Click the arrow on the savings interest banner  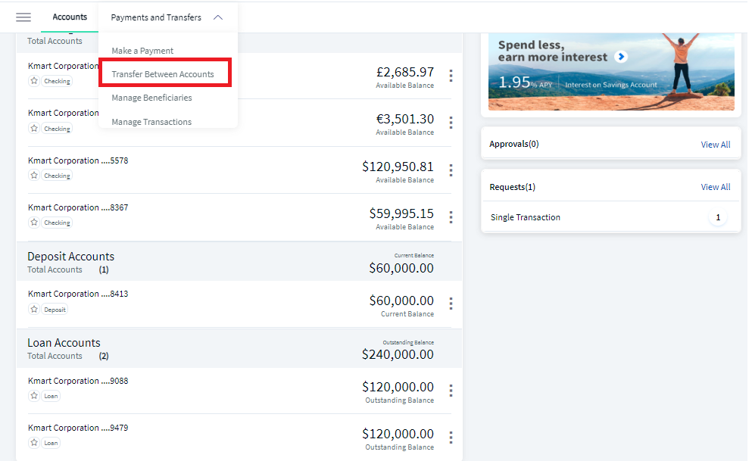(x=621, y=57)
